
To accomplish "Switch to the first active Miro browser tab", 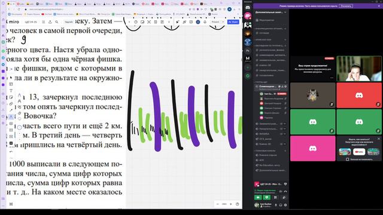I will [11, 4].
